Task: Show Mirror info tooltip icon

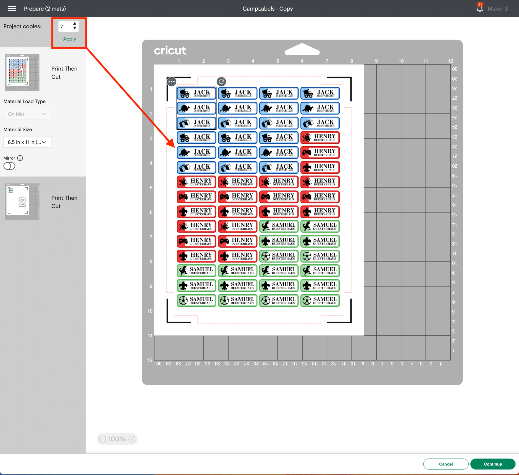Action: pyautogui.click(x=20, y=158)
